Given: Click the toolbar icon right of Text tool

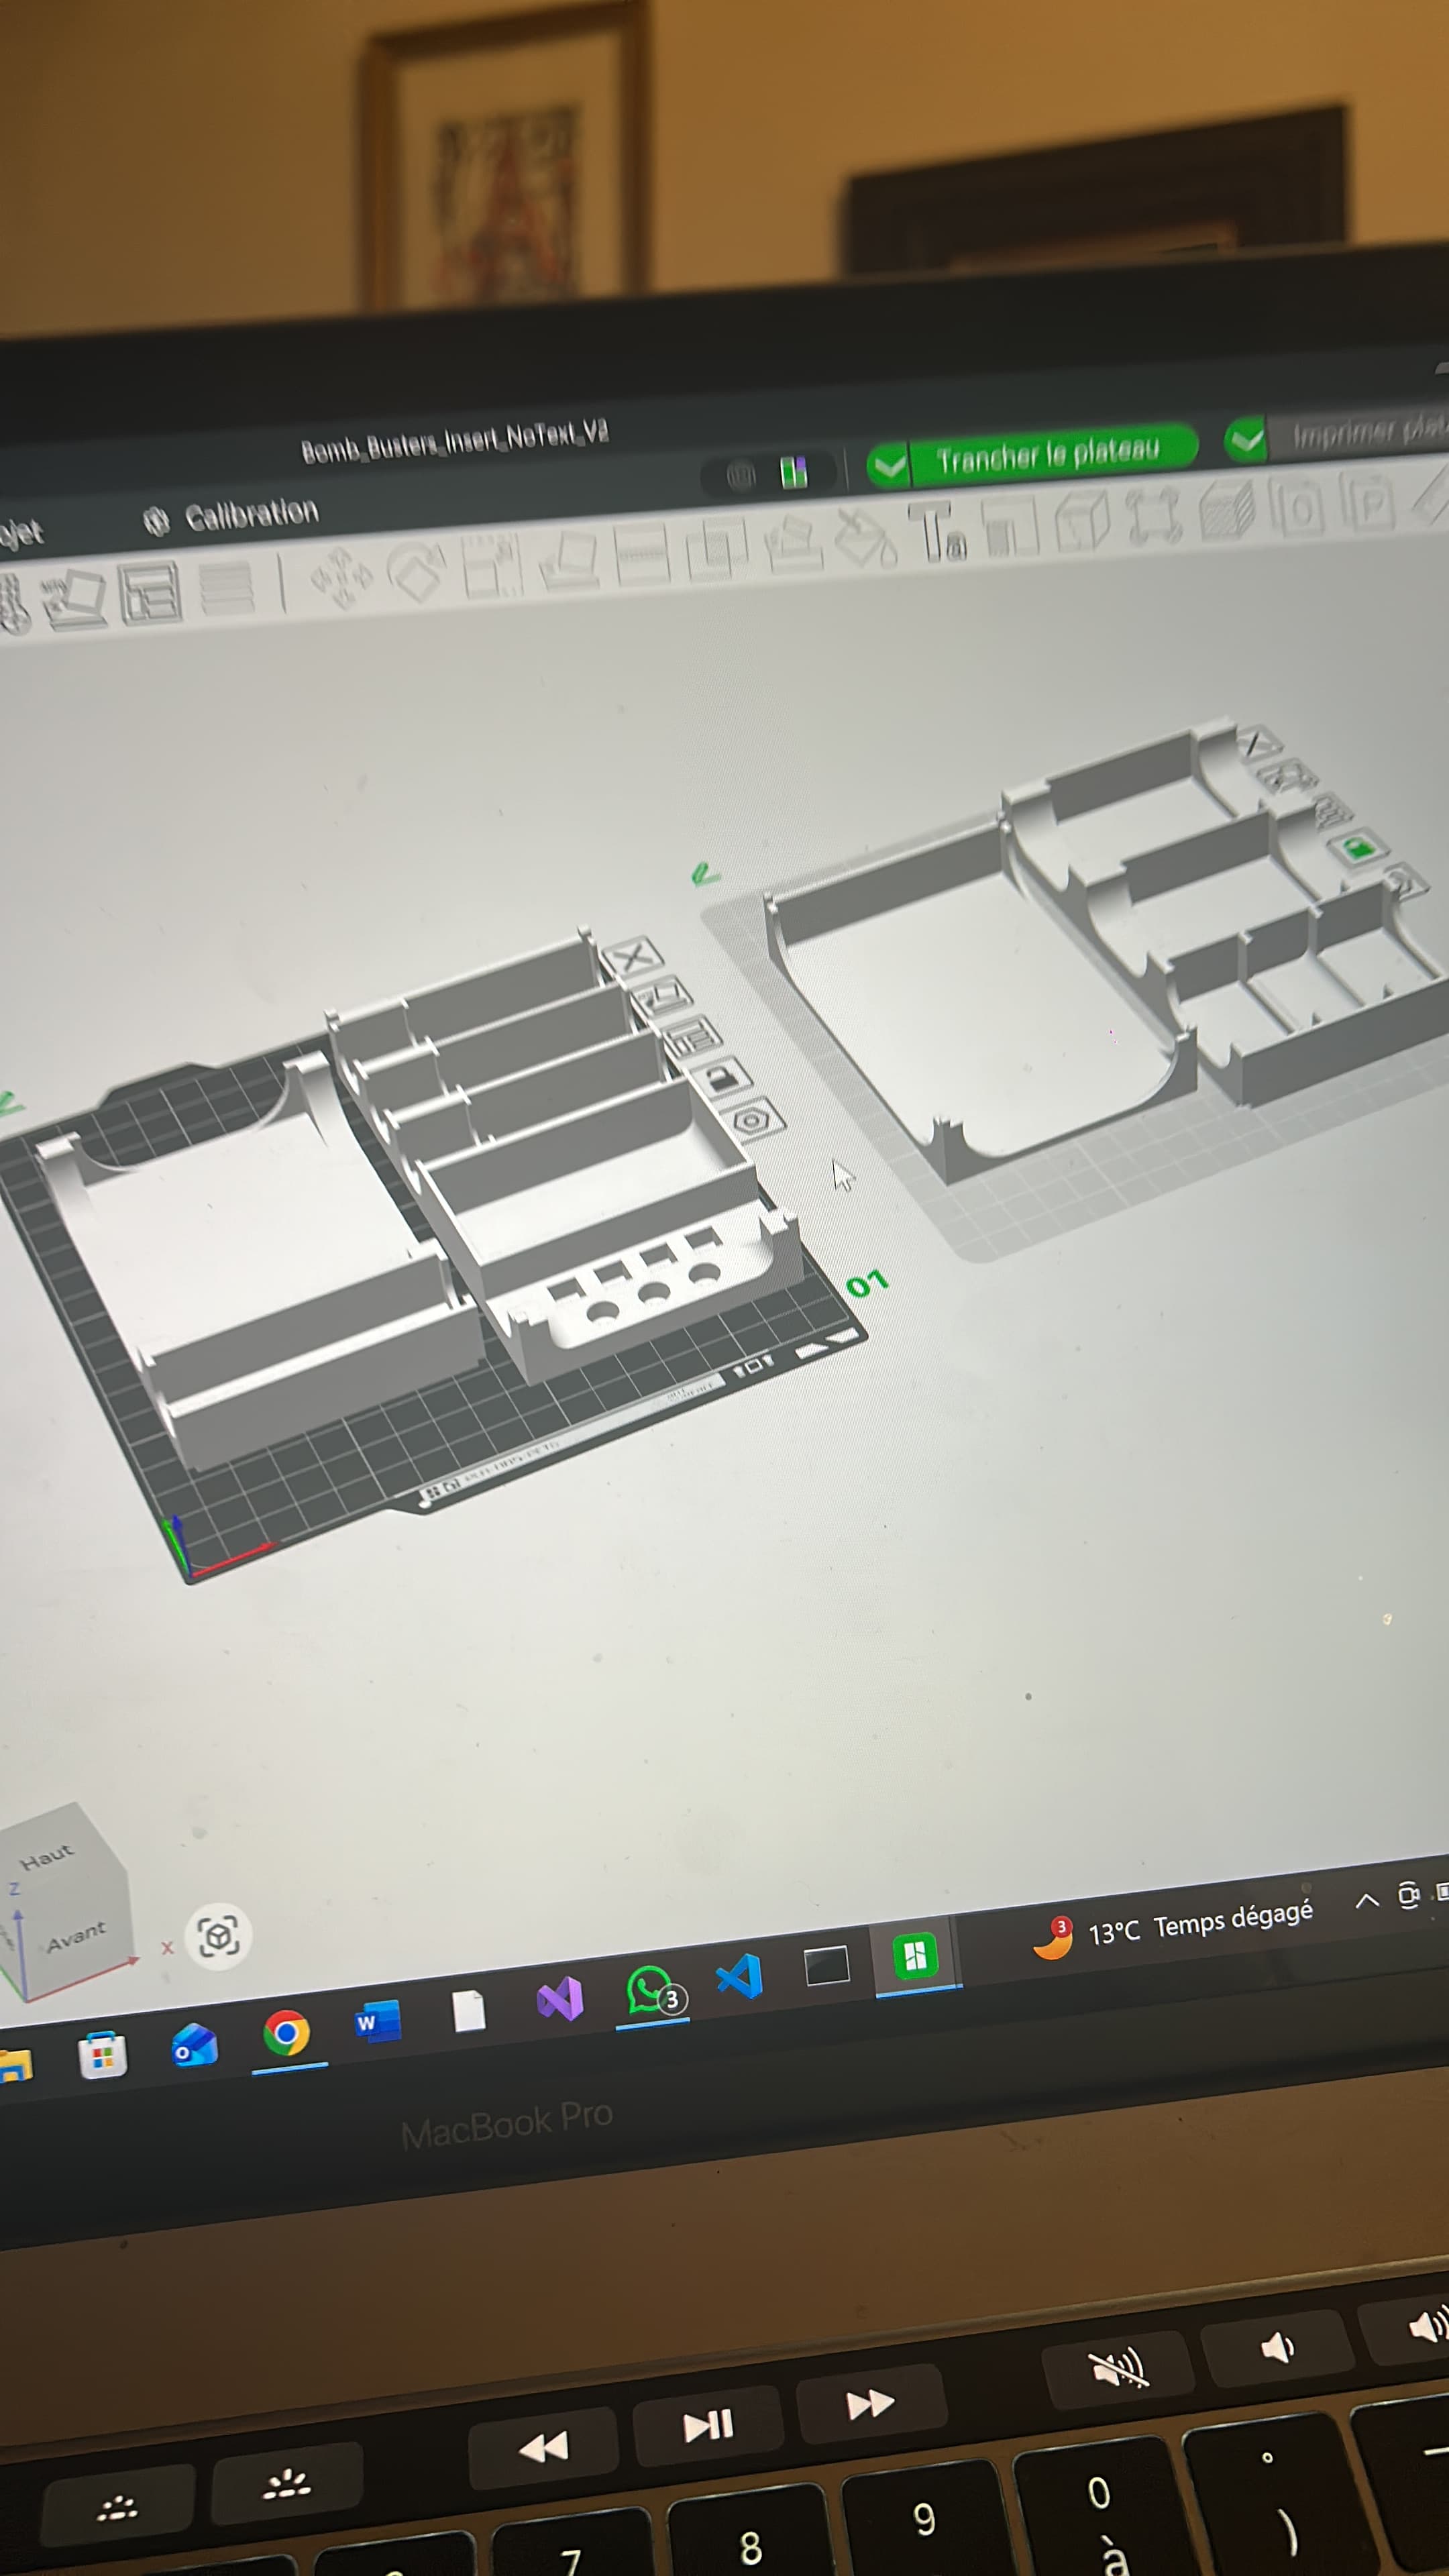Looking at the screenshot, I should pos(1009,526).
